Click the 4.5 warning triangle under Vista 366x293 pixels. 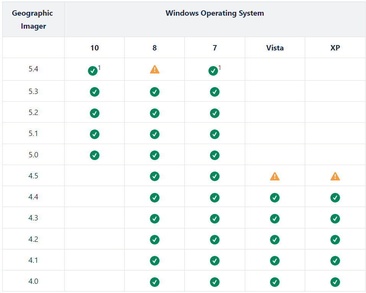point(275,176)
